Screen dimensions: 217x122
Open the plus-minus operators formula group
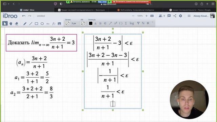click(x=96, y=23)
